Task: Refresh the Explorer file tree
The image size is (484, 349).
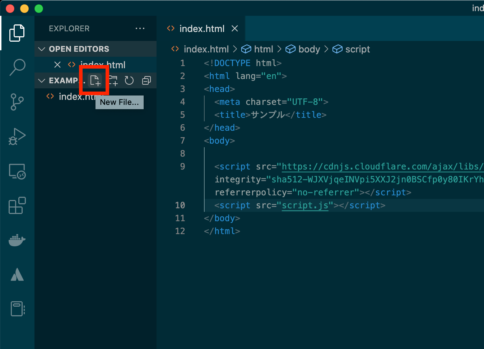Action: [x=129, y=80]
